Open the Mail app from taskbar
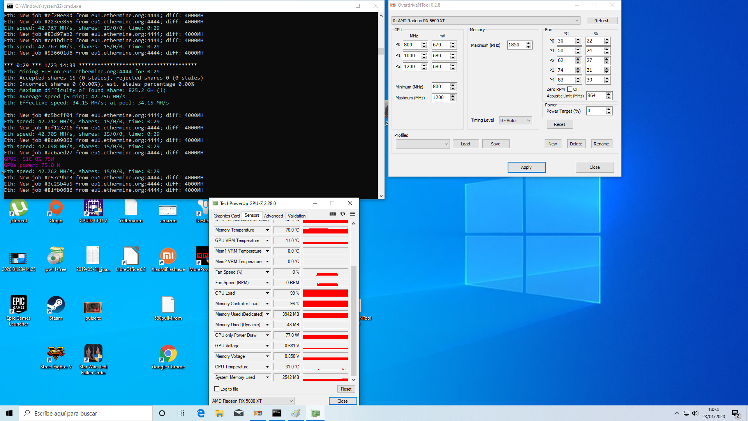This screenshot has height=421, width=748. [x=239, y=413]
